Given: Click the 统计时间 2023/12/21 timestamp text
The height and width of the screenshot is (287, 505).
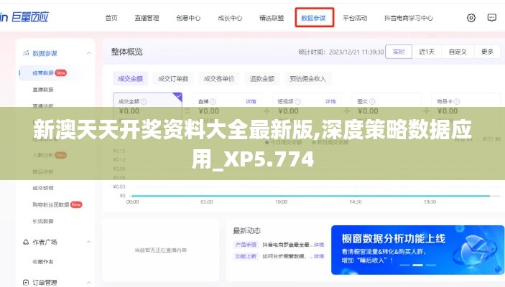Looking at the screenshot, I should coord(341,52).
